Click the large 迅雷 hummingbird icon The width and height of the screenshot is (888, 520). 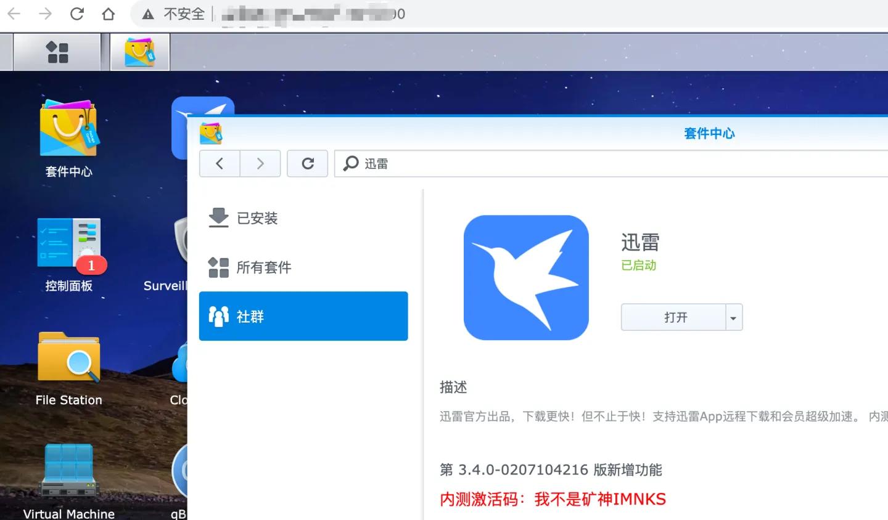[x=526, y=277]
